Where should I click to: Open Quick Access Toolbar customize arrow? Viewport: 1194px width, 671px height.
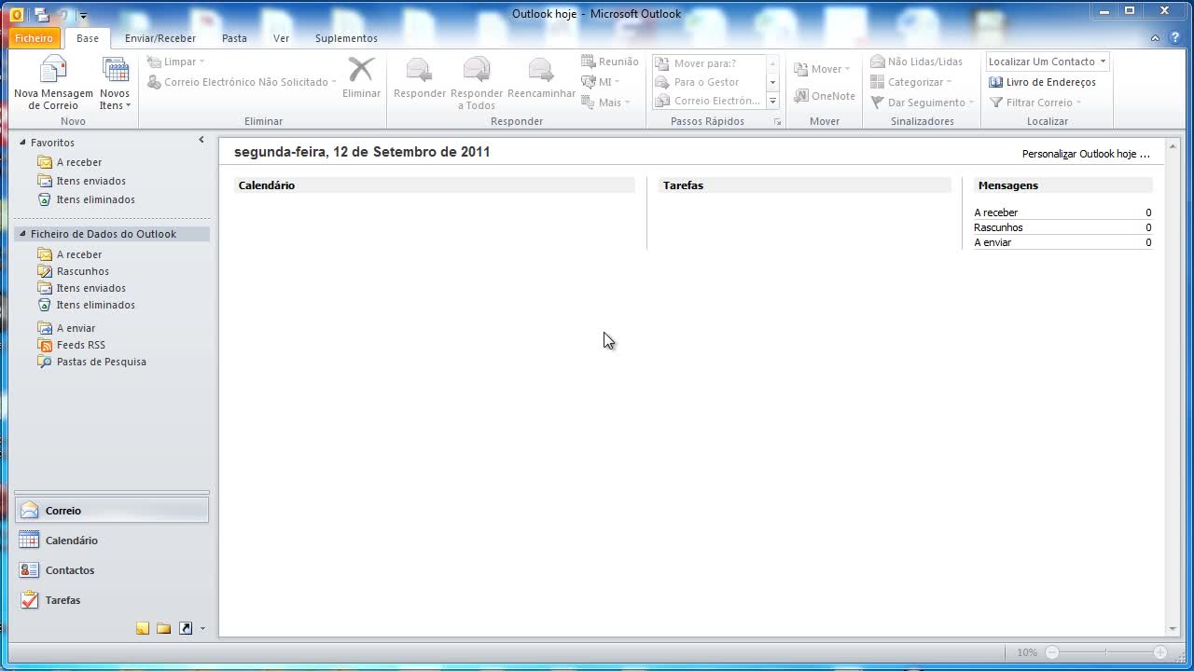pos(83,15)
